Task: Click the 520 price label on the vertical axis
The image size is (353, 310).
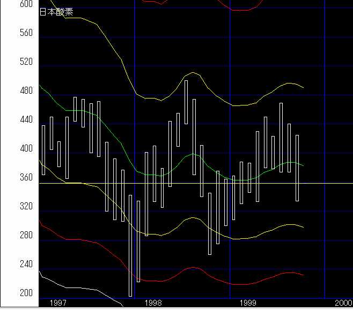Action: [26, 62]
